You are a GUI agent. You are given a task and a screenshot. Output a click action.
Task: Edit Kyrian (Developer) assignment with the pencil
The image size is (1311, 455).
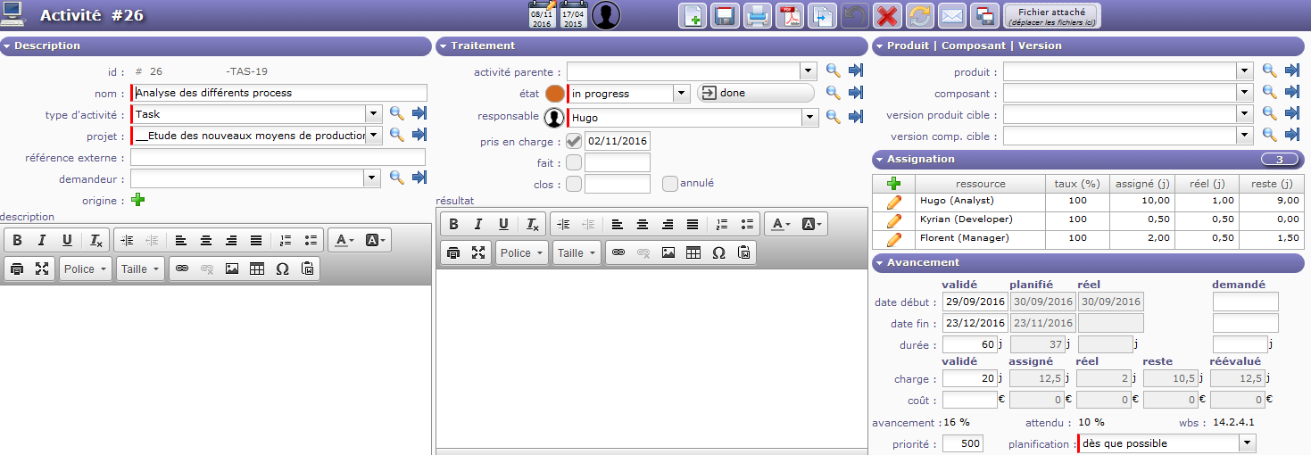[893, 219]
